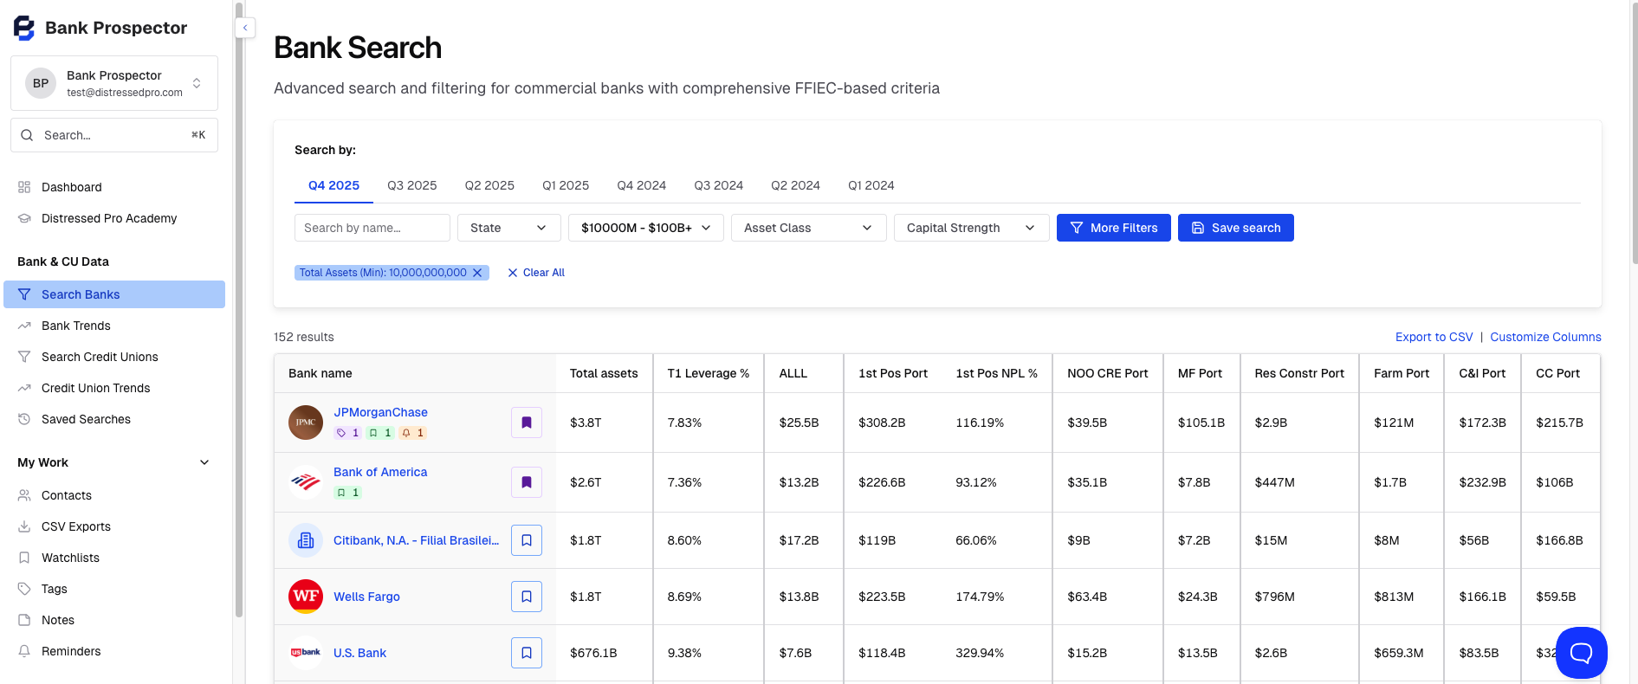The width and height of the screenshot is (1638, 684).
Task: Toggle the bookmark for JPMorganChase
Action: [527, 423]
